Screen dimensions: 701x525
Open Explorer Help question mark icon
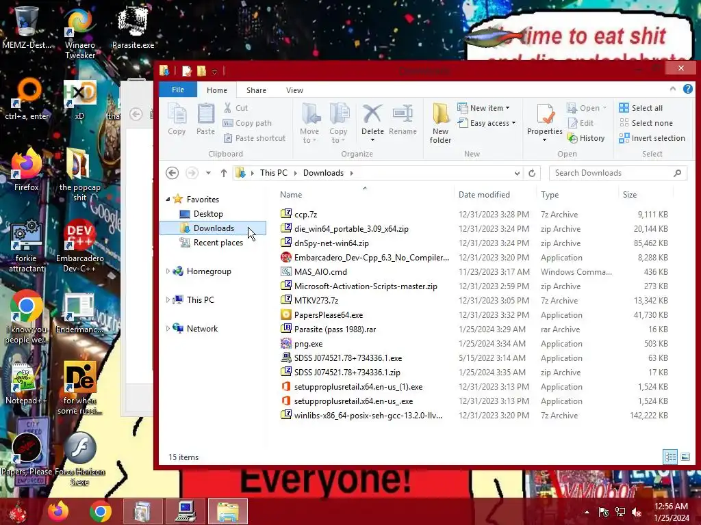pos(687,90)
